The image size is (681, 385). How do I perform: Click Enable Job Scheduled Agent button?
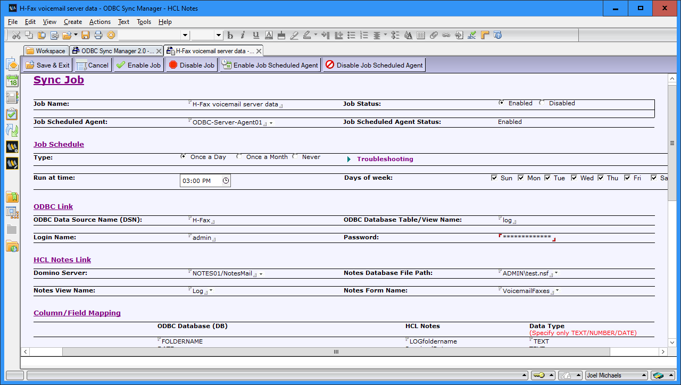coord(270,65)
